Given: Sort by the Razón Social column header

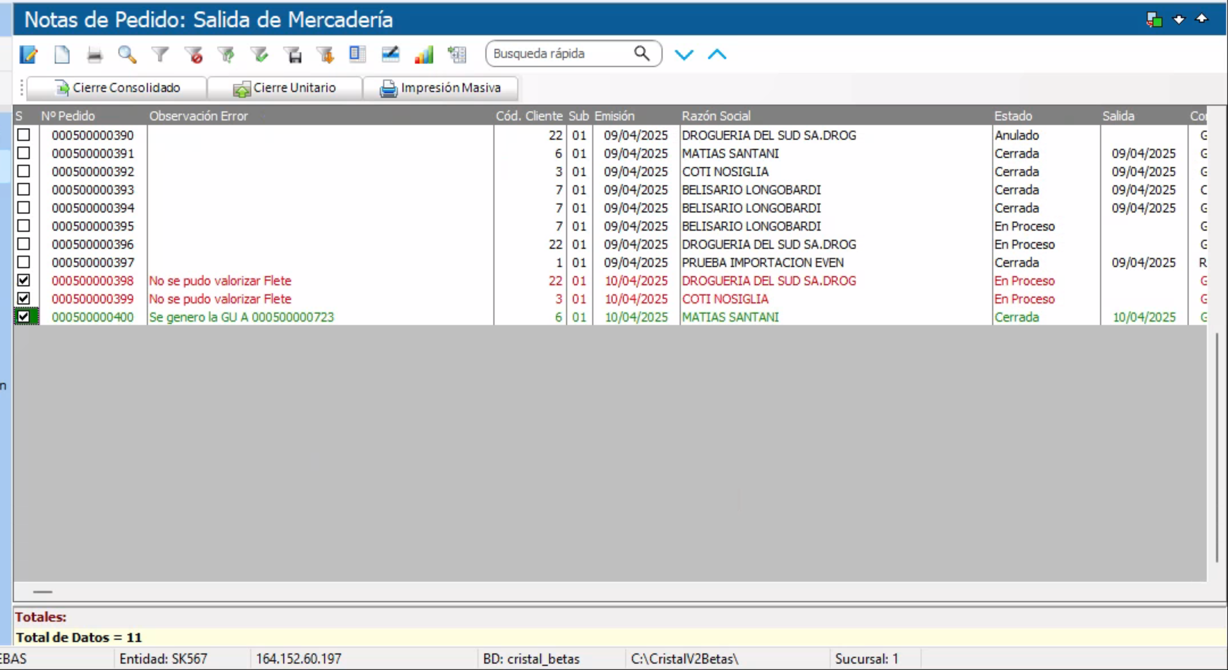Looking at the screenshot, I should [x=715, y=116].
